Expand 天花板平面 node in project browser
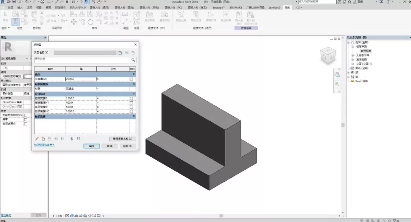411x222 pixels. [x=353, y=55]
